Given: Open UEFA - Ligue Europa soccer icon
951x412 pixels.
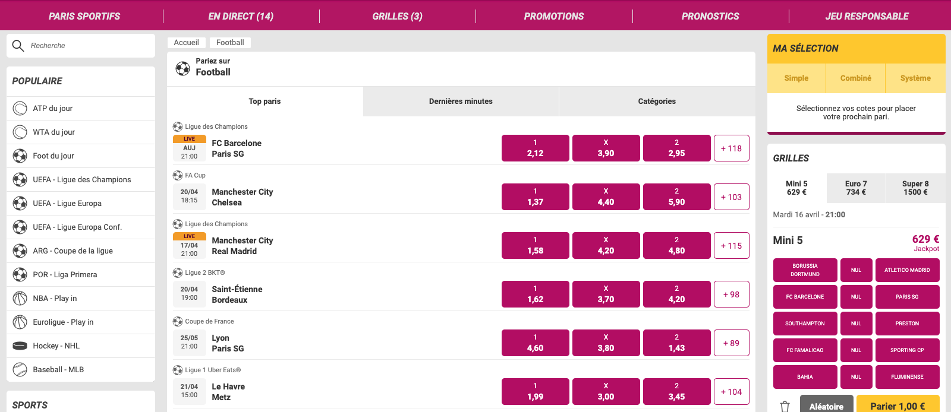Looking at the screenshot, I should (x=20, y=203).
